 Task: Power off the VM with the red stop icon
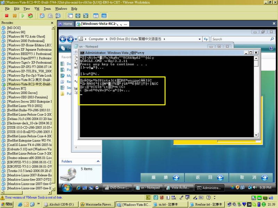pyautogui.click(x=7, y=16)
